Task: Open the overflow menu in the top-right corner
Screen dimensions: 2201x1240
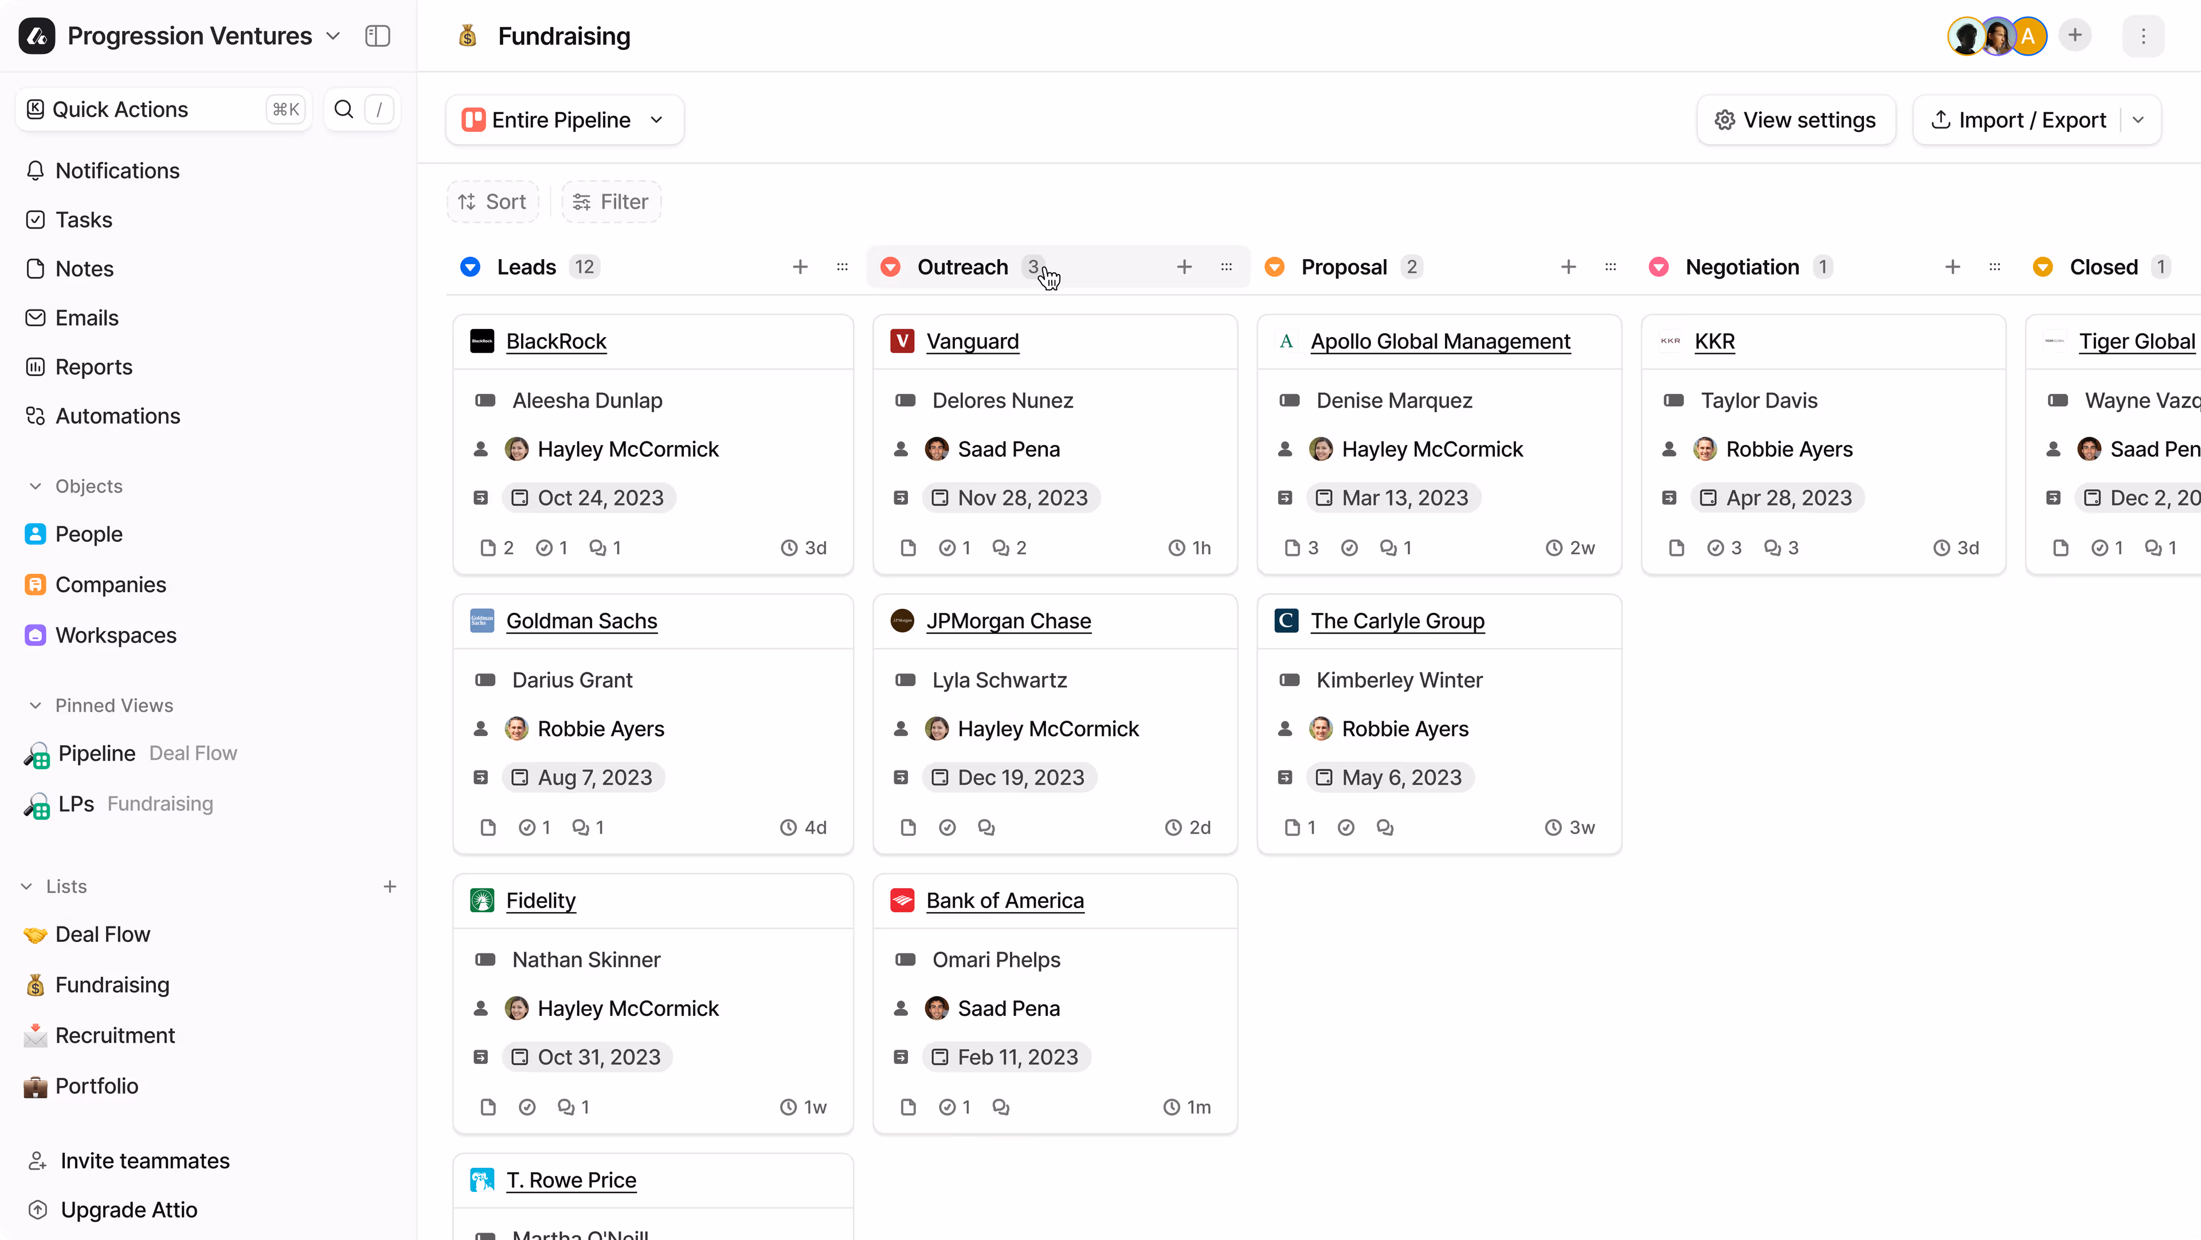Action: tap(2143, 36)
